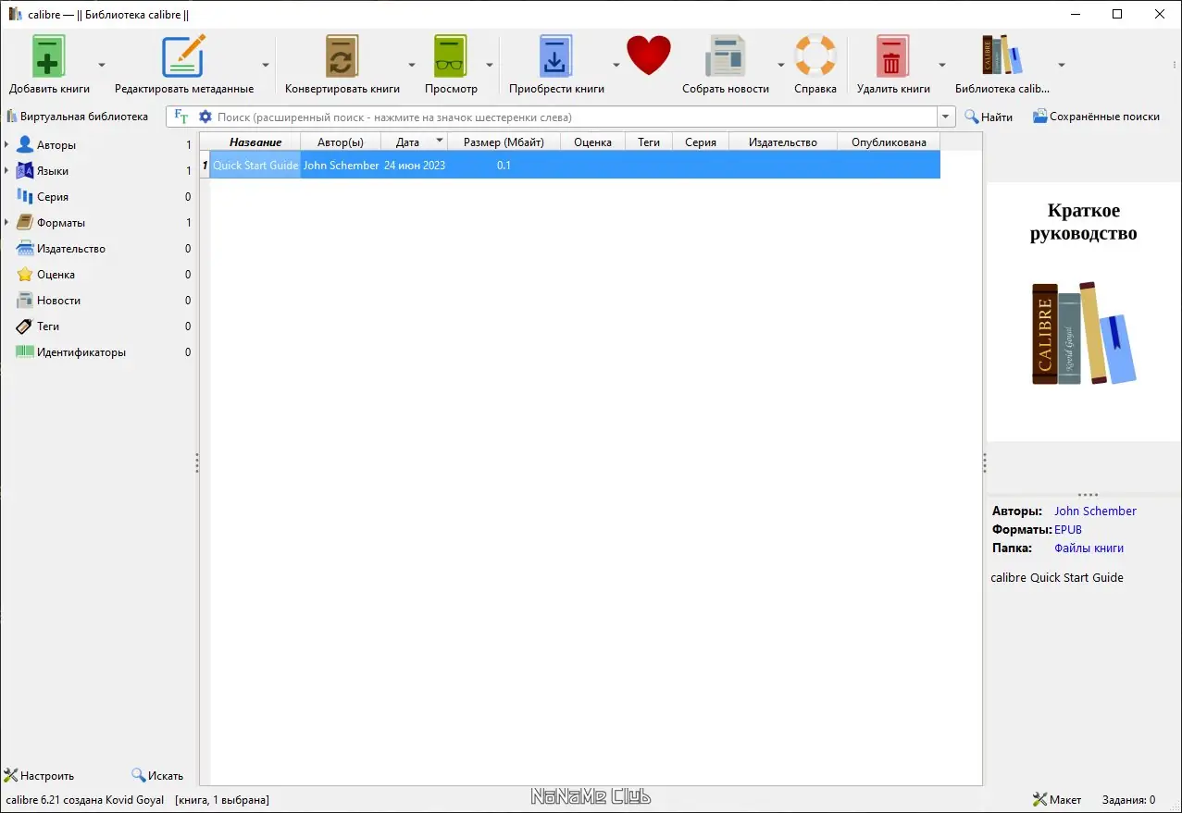Open advanced search gear icon
1182x813 pixels.
coord(205,117)
